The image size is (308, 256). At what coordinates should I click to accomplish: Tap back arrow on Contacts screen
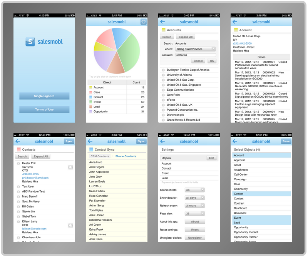(18, 141)
